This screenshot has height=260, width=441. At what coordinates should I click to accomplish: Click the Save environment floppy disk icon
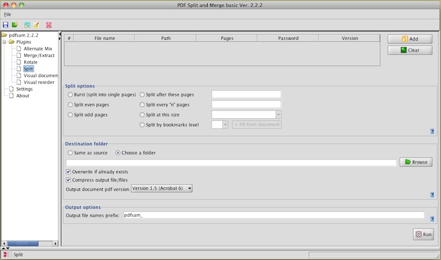pyautogui.click(x=6, y=25)
